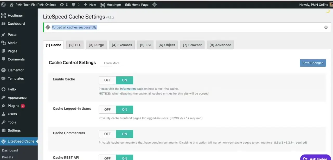Click the Hostinger logo in top admin bar
333x160 pixels.
point(103,5)
